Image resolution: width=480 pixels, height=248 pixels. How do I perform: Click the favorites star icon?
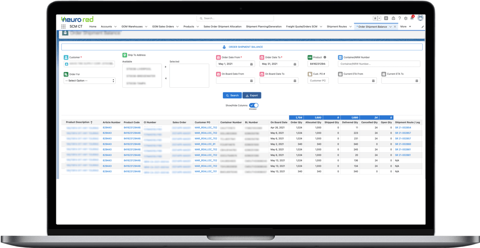pyautogui.click(x=375, y=18)
